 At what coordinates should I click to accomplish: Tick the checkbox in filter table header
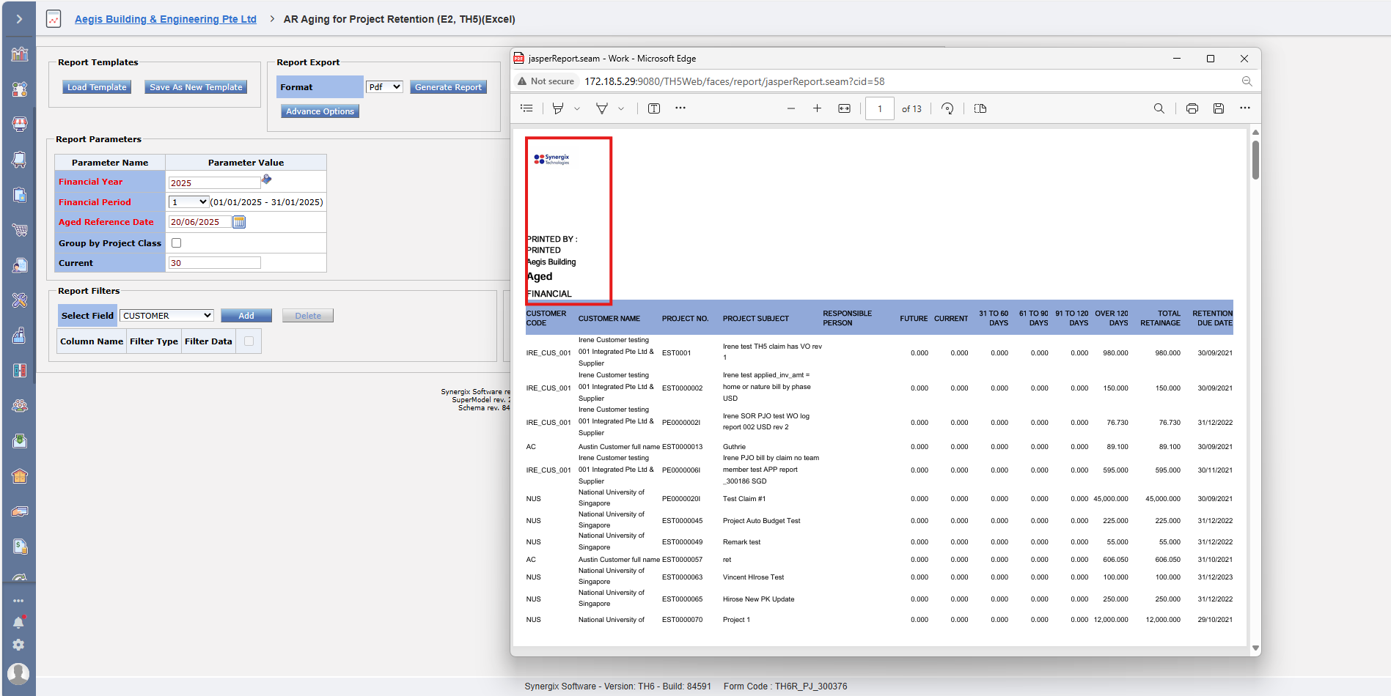click(x=249, y=341)
